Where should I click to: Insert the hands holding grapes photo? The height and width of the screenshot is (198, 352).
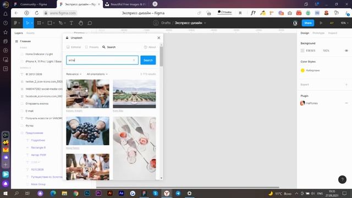point(87,131)
